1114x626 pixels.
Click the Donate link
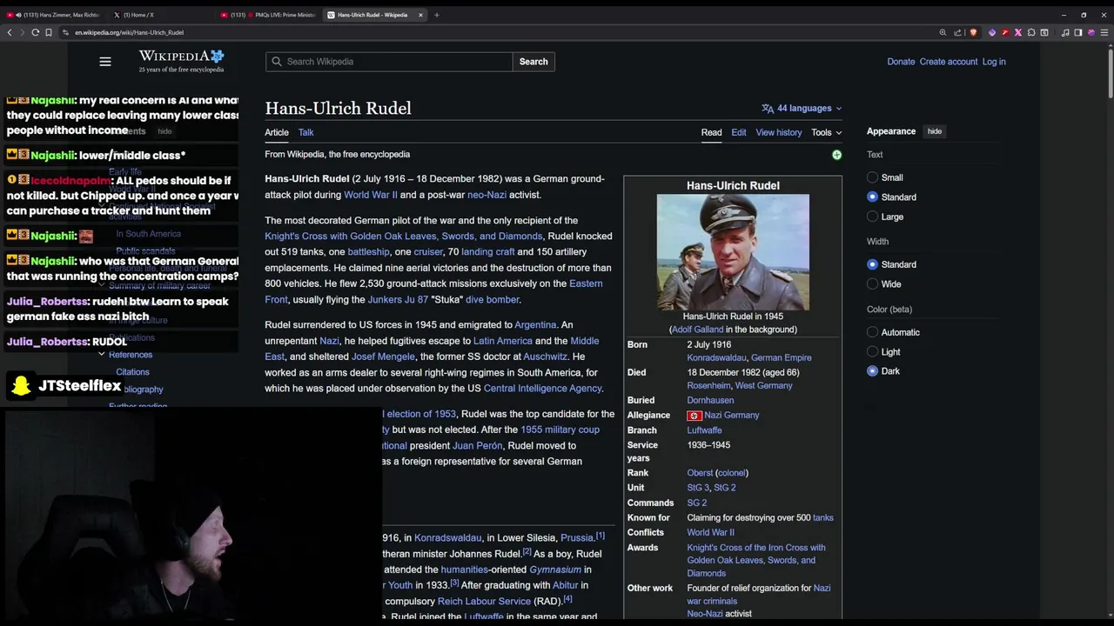(x=901, y=62)
